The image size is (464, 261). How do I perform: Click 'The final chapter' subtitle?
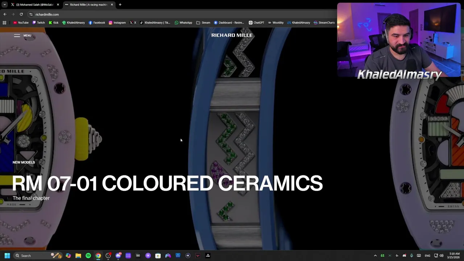31,198
